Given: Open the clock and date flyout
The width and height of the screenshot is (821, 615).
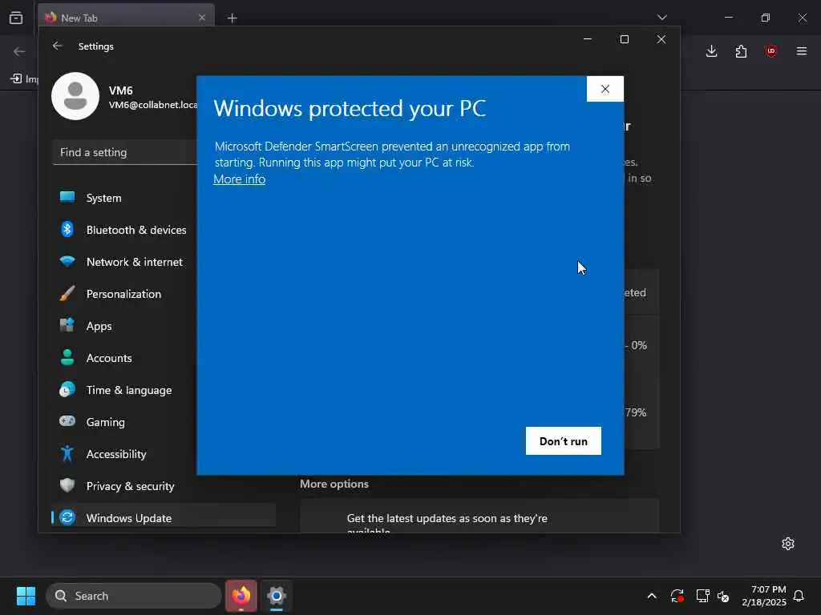Looking at the screenshot, I should tap(763, 596).
